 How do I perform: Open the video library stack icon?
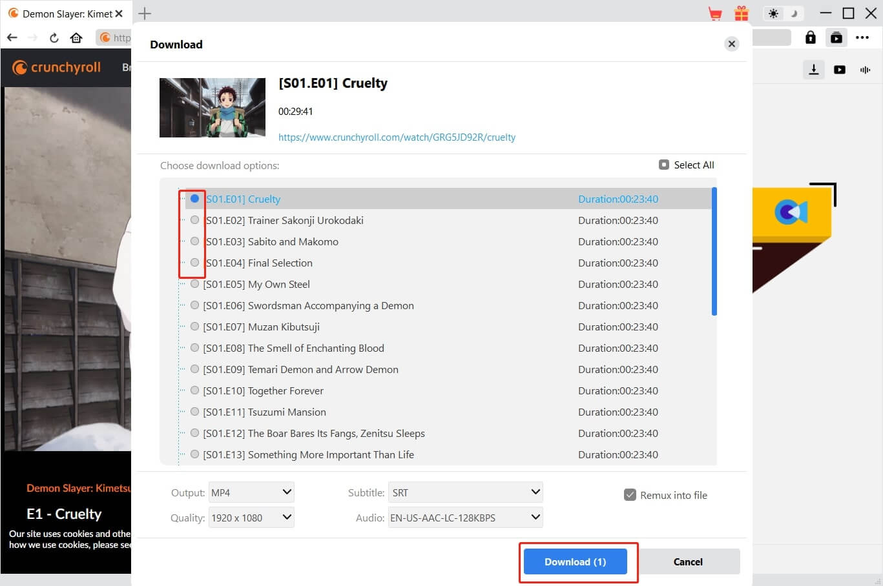pos(836,37)
